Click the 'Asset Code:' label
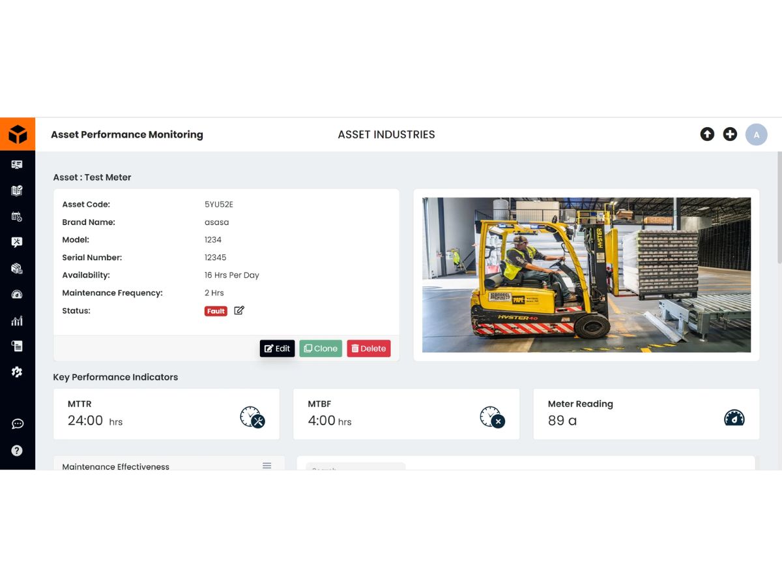782x587 pixels. coord(86,204)
